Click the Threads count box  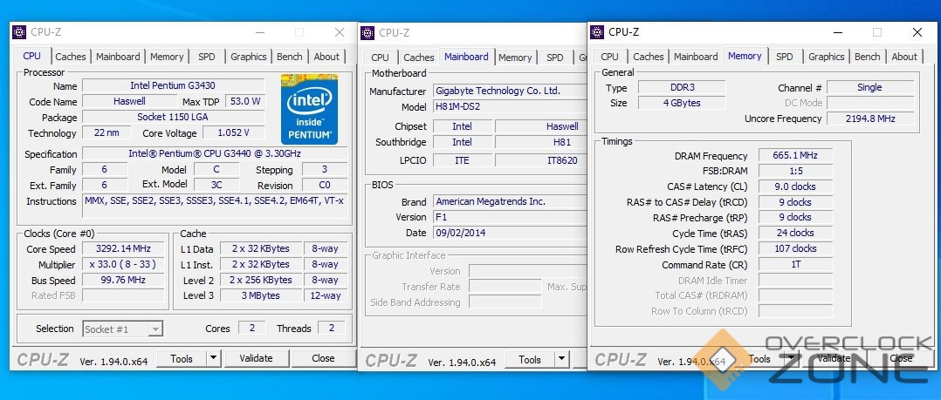[332, 329]
